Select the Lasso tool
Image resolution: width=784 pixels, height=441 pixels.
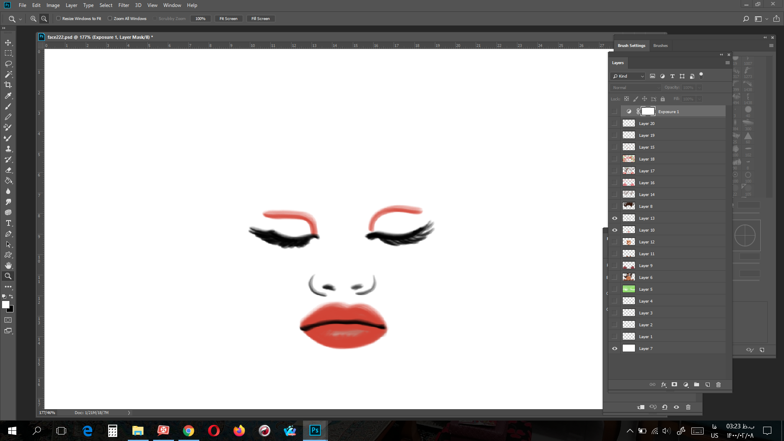(8, 64)
